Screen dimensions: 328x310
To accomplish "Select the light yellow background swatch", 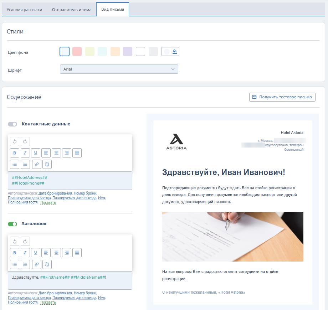I will [x=90, y=51].
